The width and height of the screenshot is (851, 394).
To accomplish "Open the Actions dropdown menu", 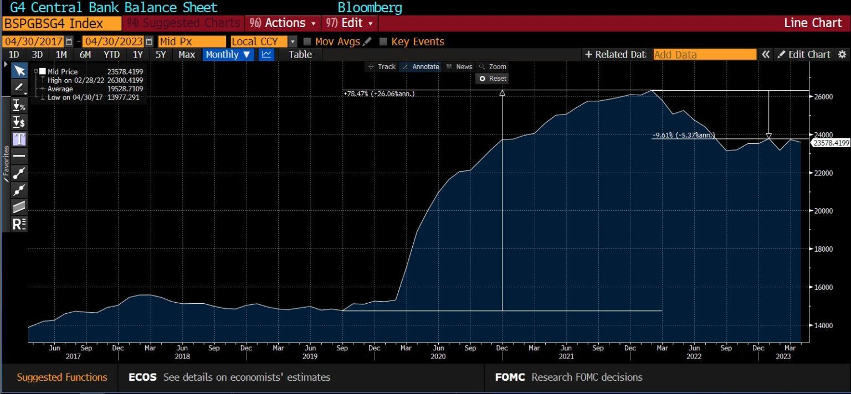I will click(283, 23).
